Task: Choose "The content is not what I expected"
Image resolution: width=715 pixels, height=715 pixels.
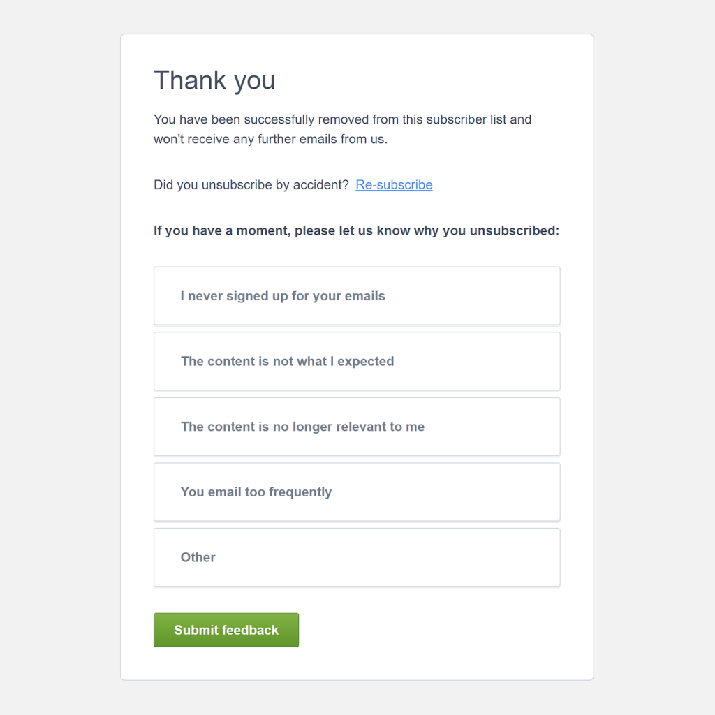Action: [x=357, y=361]
